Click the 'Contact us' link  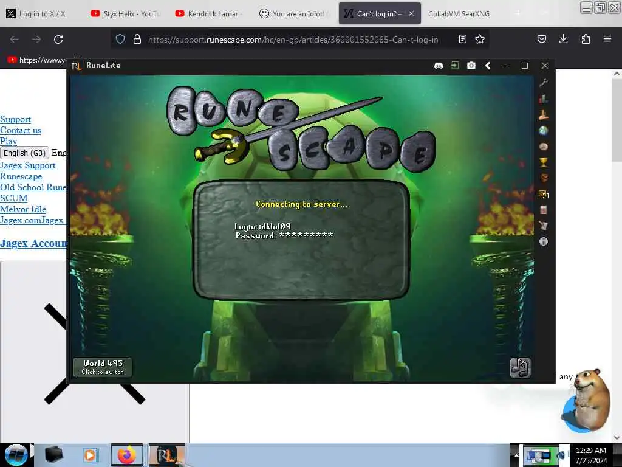point(21,130)
